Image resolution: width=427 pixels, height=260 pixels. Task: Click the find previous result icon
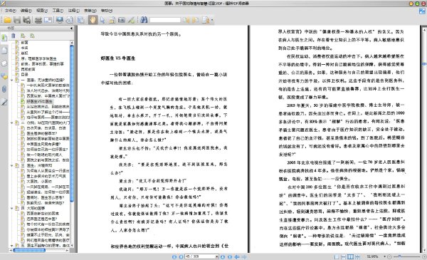pos(186,20)
